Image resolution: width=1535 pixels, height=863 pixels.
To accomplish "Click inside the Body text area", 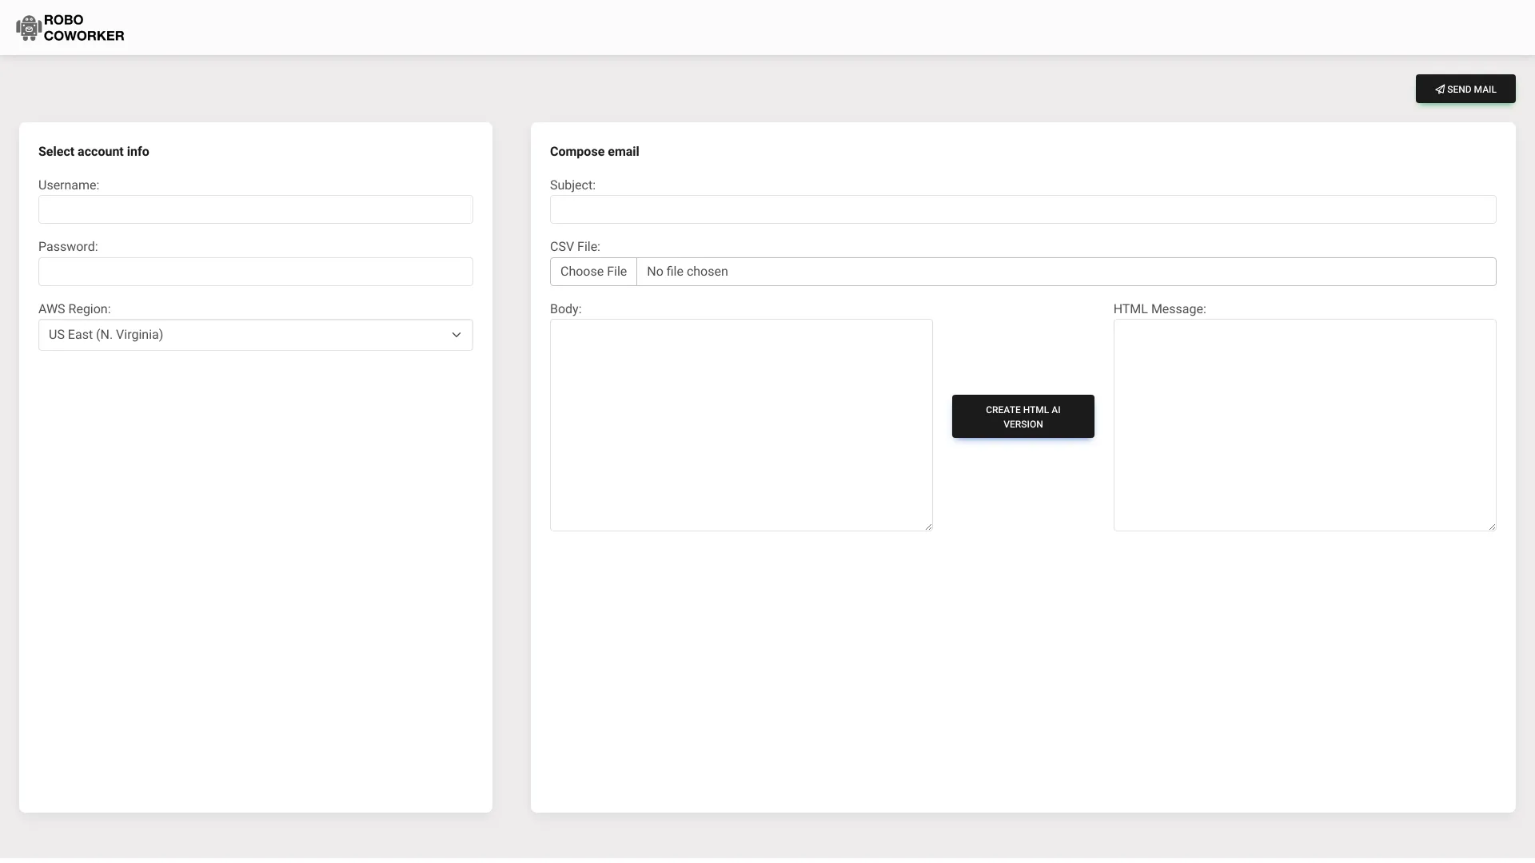I will 740,424.
